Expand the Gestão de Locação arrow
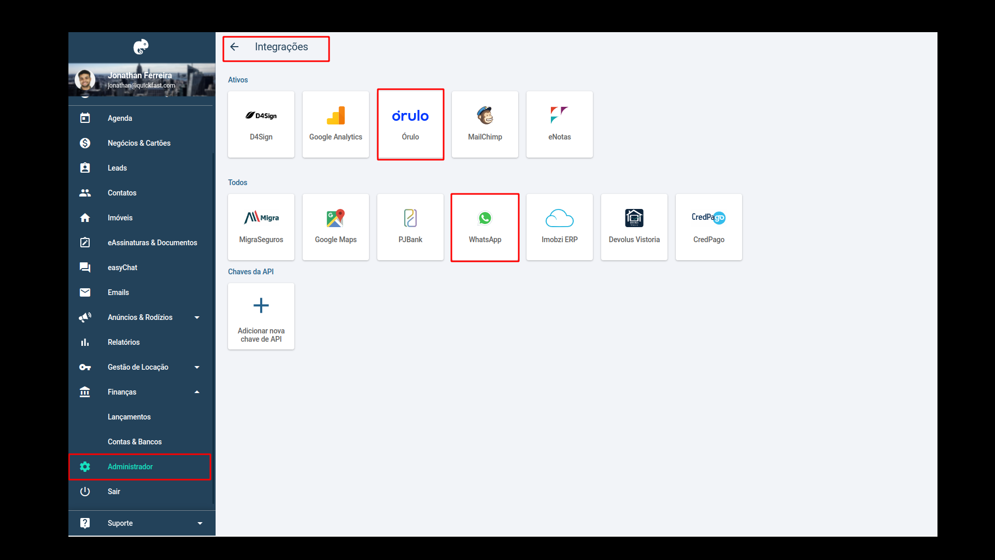 click(x=197, y=367)
